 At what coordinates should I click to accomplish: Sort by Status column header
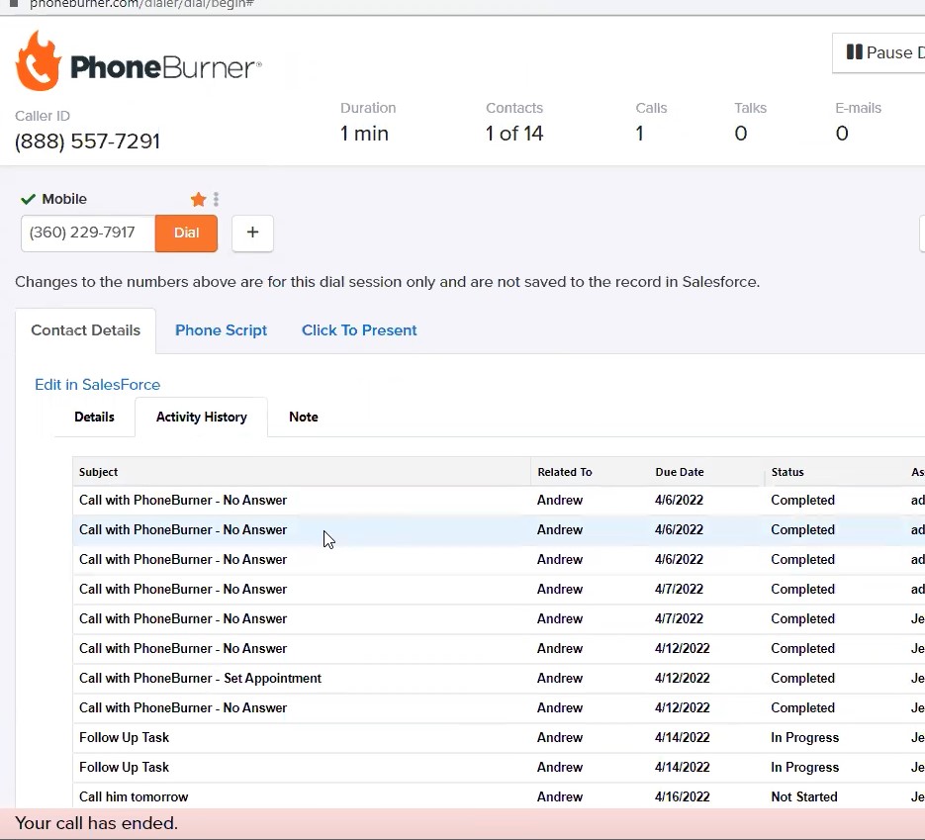pos(787,472)
